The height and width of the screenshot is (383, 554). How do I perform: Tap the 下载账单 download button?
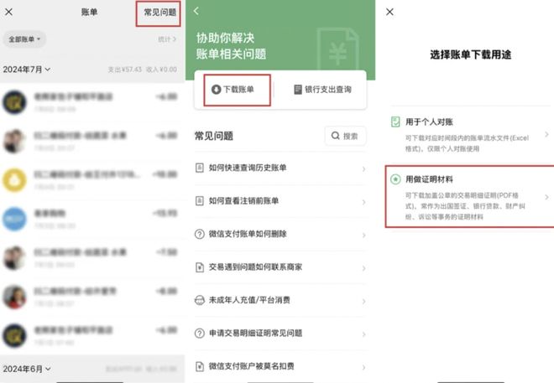click(x=233, y=90)
